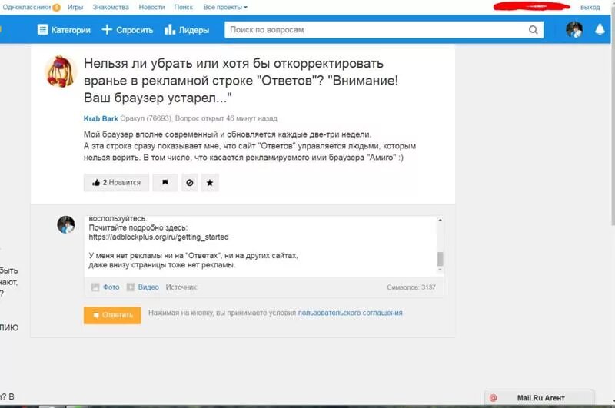615x408 pixels.
Task: Like the question with 2 Нравится
Action: pyautogui.click(x=116, y=183)
